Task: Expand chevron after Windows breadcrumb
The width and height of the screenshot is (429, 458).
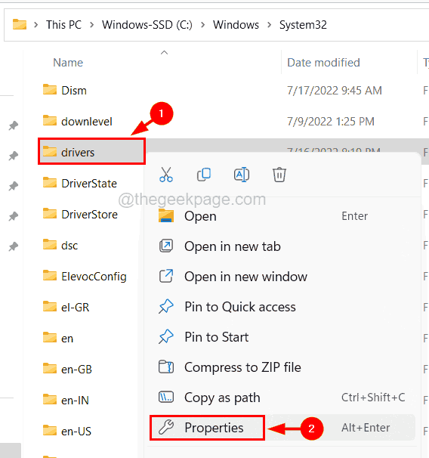Action: (270, 25)
